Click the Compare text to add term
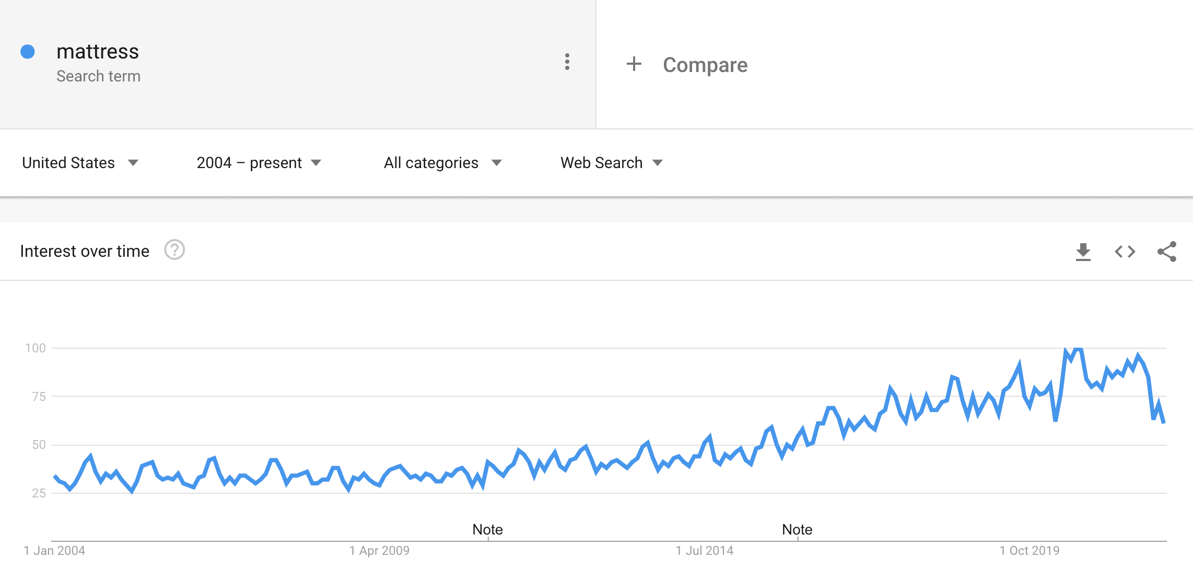Screen dimensions: 1193x570 (705, 65)
